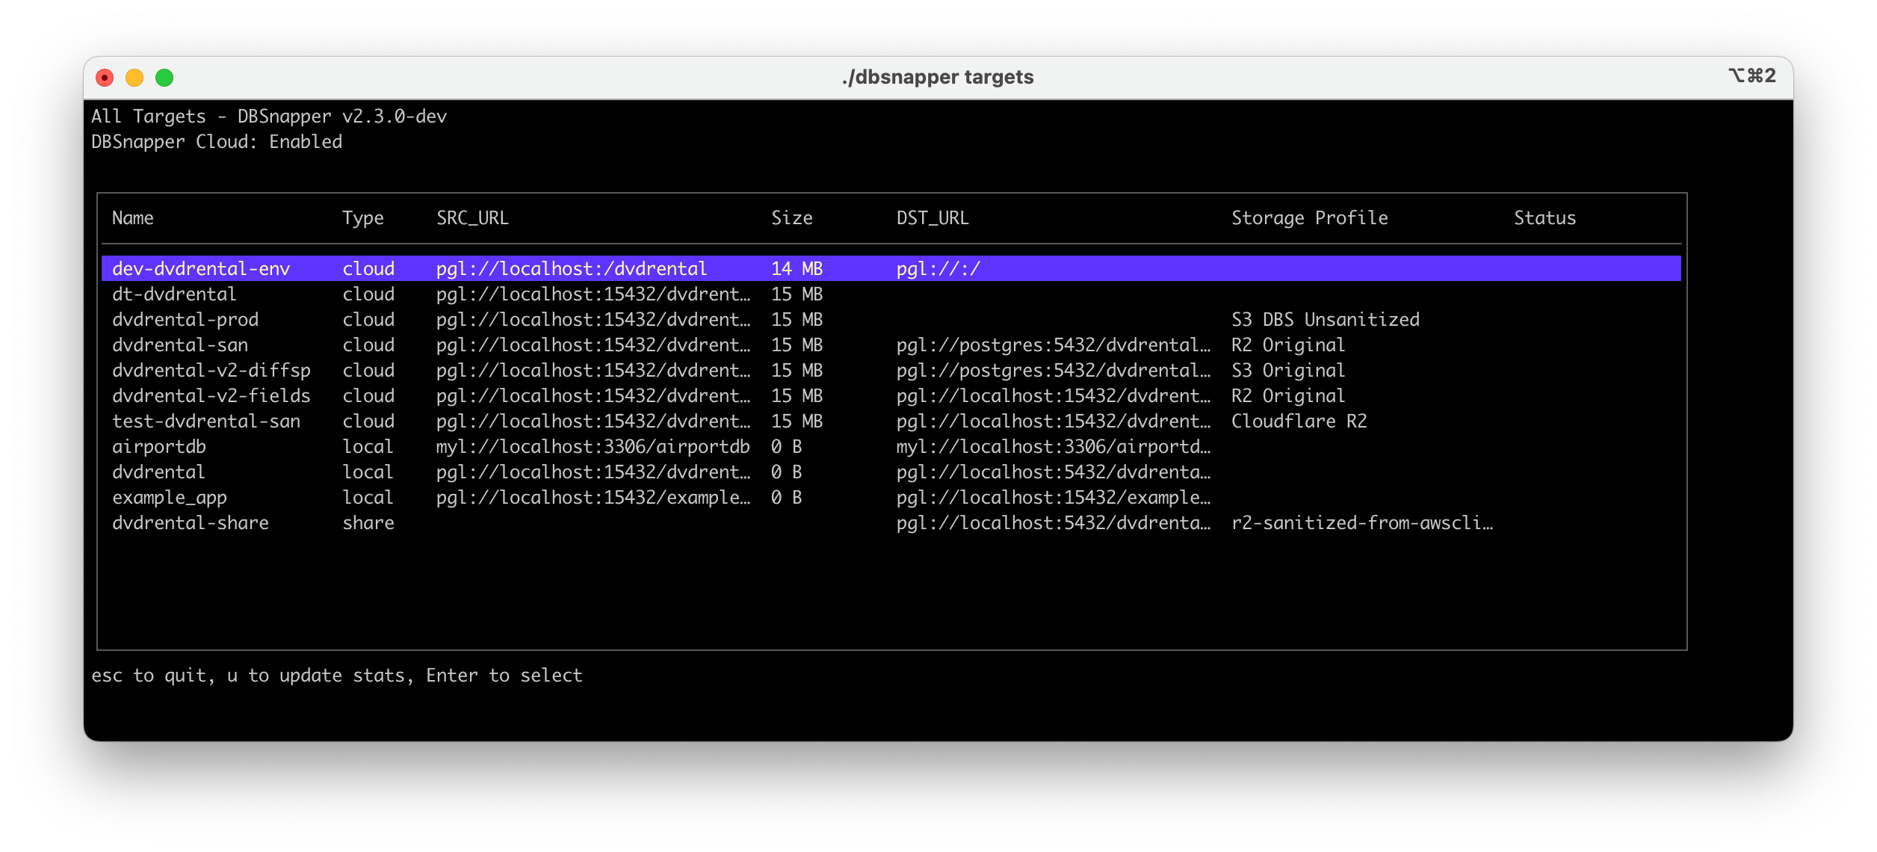Click the share type cell
Screen dimensions: 1877x852
click(368, 522)
